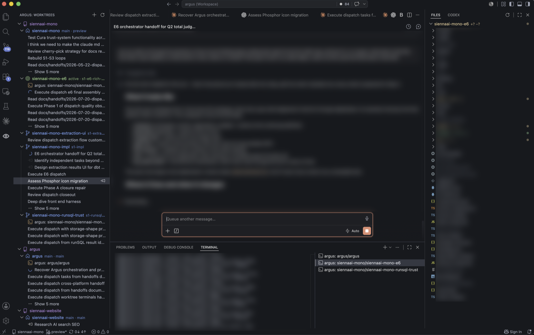This screenshot has height=335, width=534.
Task: Switch to the PROBLEMS tab
Action: pyautogui.click(x=125, y=247)
